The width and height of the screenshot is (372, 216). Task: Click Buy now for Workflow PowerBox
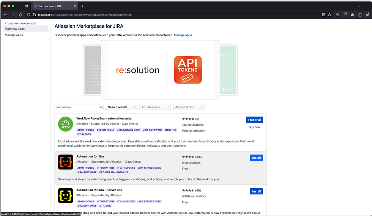pyautogui.click(x=254, y=127)
